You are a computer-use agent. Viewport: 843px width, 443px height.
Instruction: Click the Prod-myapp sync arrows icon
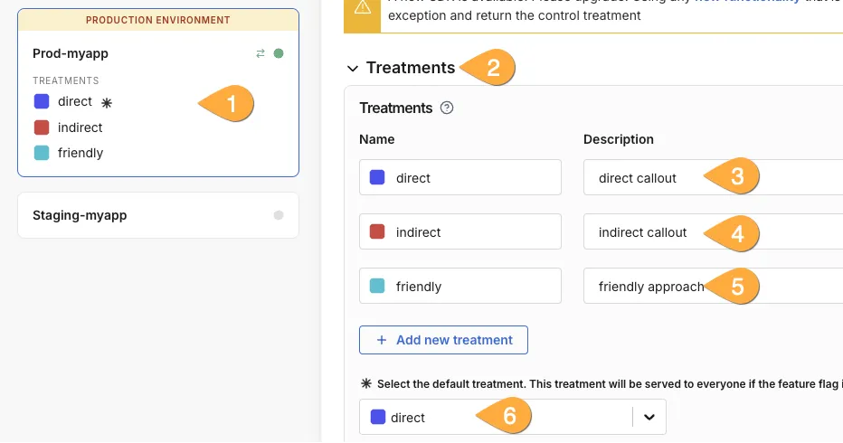(260, 53)
